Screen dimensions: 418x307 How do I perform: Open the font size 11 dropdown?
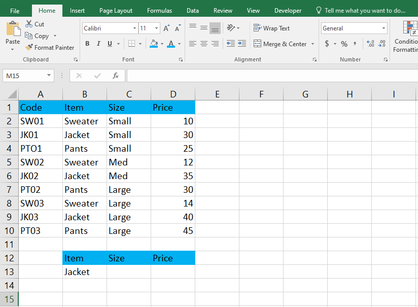click(156, 28)
